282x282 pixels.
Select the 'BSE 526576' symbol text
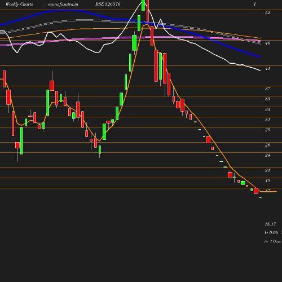point(108,4)
